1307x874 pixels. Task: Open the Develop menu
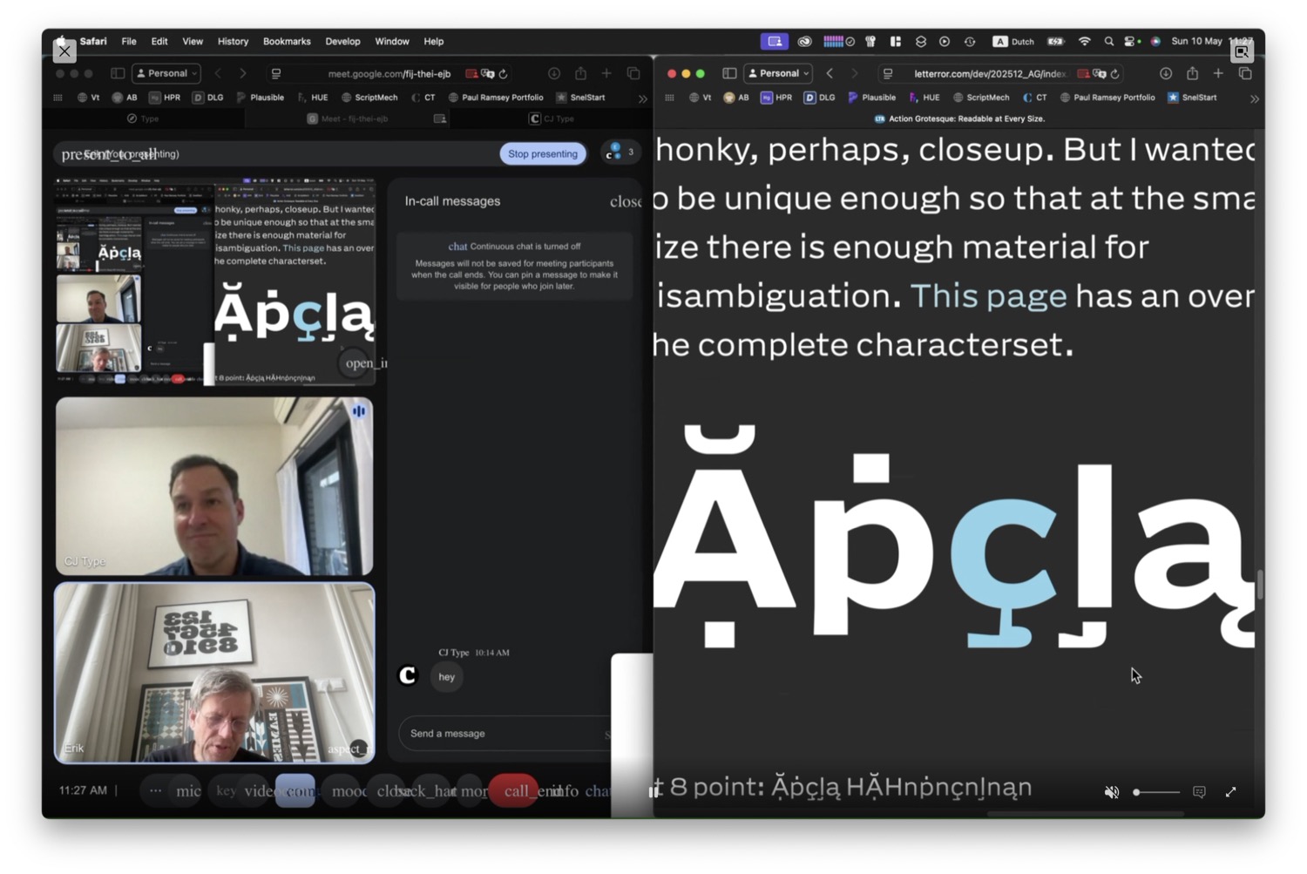[342, 41]
